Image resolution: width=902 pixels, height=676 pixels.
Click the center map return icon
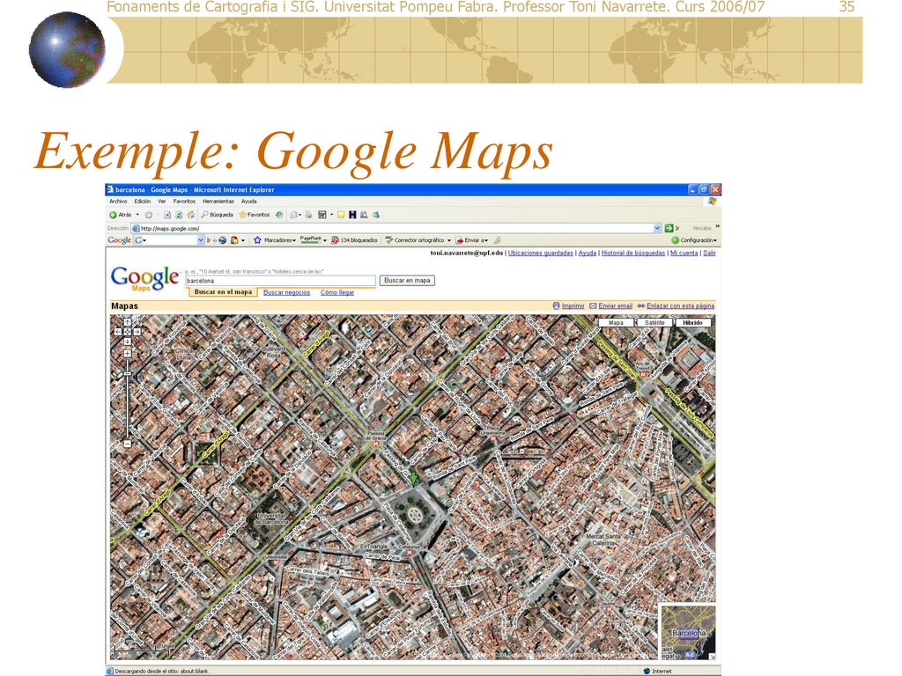[x=127, y=332]
